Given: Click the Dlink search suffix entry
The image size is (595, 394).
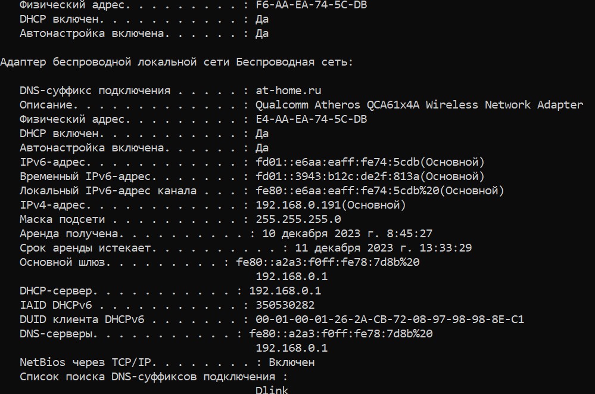Looking at the screenshot, I should point(272,390).
